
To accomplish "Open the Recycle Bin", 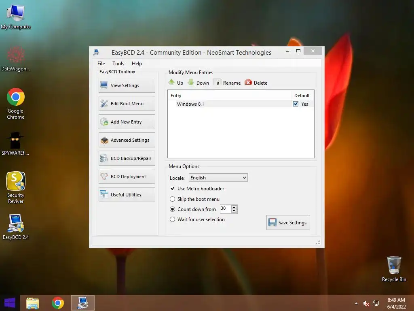I will [394, 269].
